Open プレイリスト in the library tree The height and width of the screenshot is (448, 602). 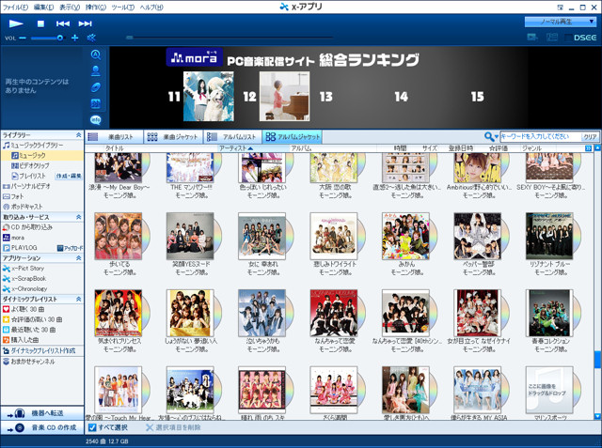(28, 176)
